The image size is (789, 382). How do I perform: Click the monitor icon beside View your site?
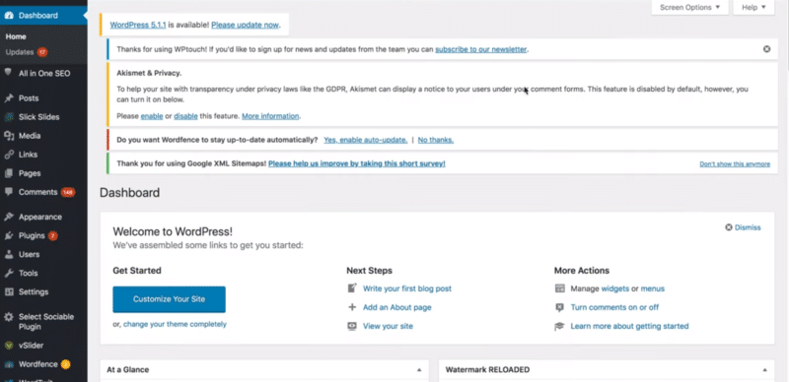coord(352,326)
